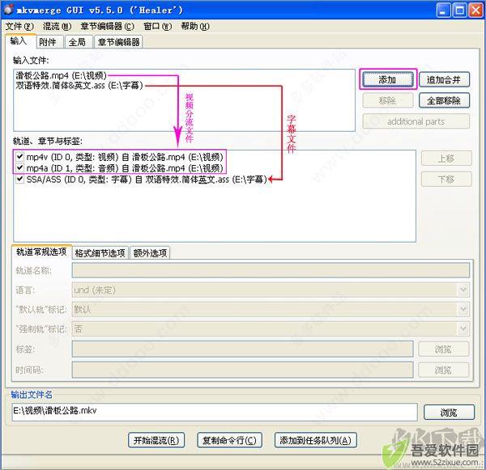Click the 添加到任务队列(A) button
Image resolution: width=486 pixels, height=470 pixels.
pos(316,440)
